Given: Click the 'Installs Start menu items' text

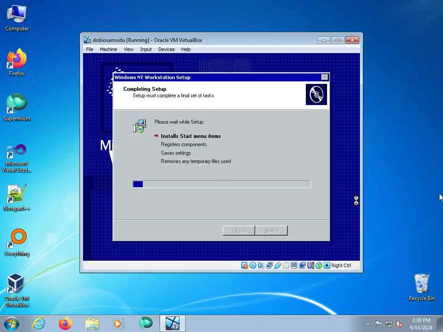Looking at the screenshot, I should coord(191,136).
